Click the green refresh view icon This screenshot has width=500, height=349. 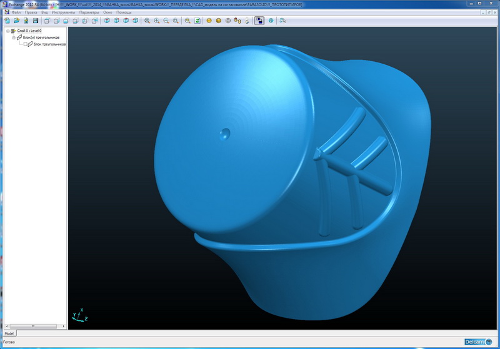197,21
